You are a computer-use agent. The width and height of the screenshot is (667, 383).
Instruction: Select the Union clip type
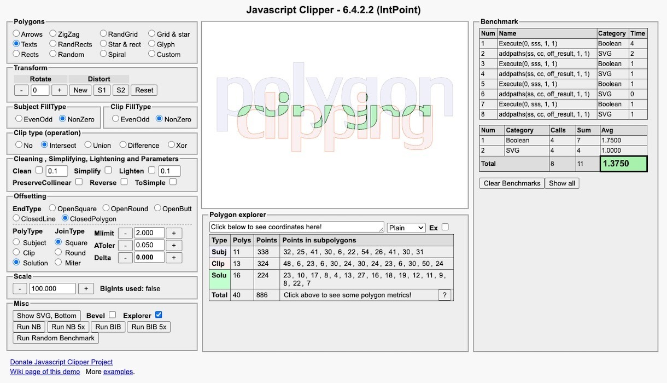pos(88,145)
